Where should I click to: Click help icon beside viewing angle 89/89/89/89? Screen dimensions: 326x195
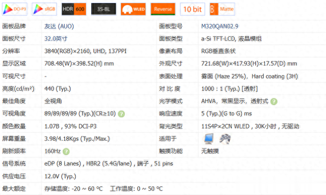point(121,114)
